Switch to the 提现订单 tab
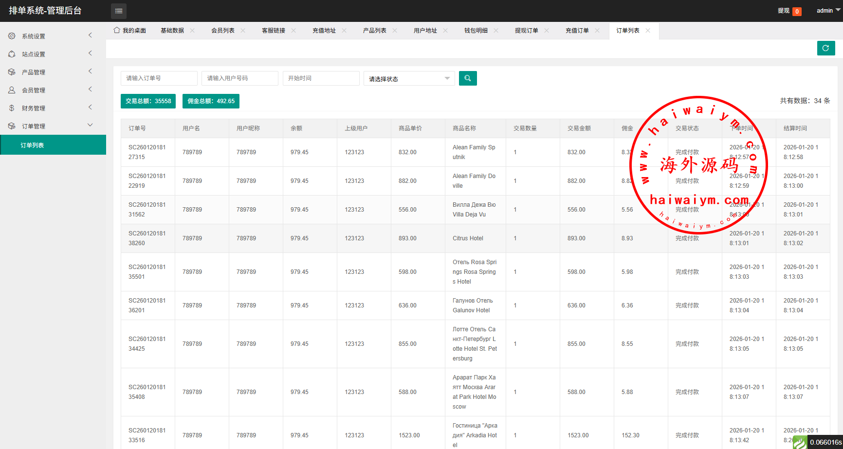Viewport: 843px width, 449px height. coord(526,31)
